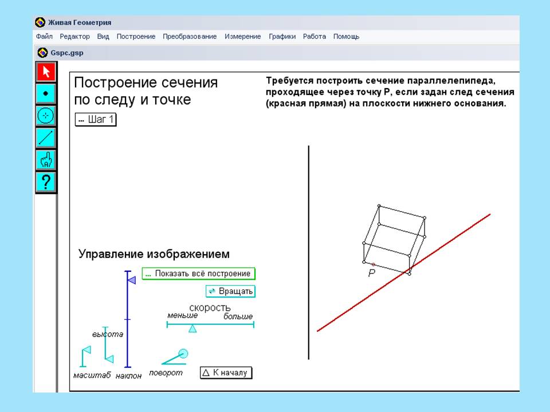Click the скорость slider triangle handle
This screenshot has height=412, width=550.
click(193, 328)
